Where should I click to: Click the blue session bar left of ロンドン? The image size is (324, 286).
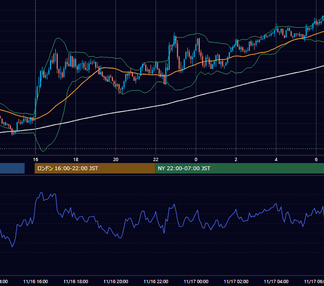pyautogui.click(x=12, y=168)
